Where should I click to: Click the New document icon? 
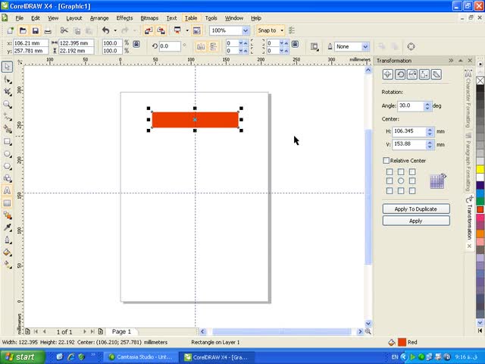11,30
